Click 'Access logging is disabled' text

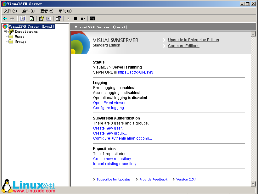(116, 93)
